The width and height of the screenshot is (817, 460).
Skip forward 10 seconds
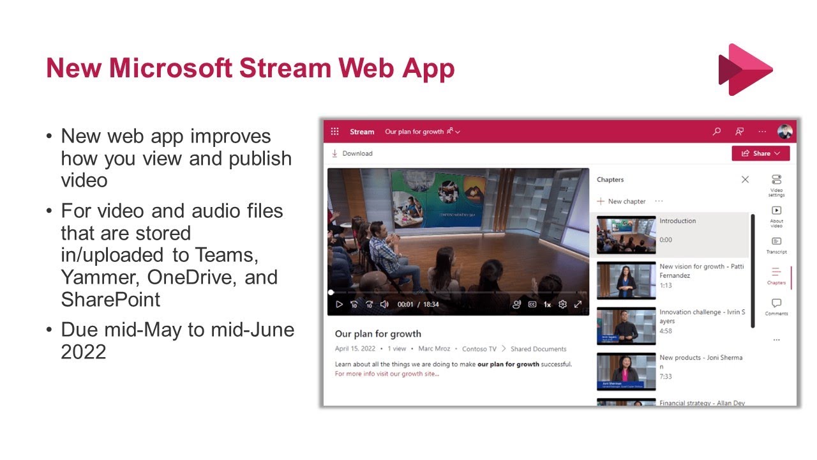point(369,305)
